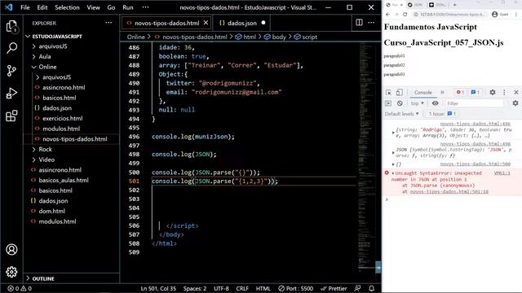
Task: Show more DevTools tabs chevron
Action: [x=442, y=92]
